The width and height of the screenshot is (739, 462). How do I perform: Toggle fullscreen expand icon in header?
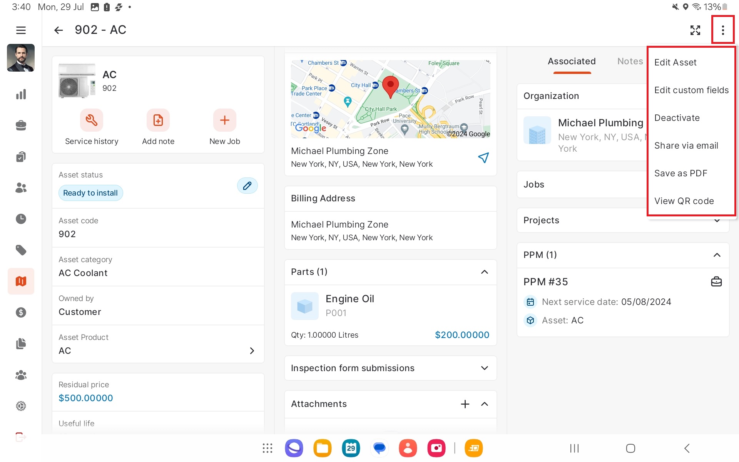[695, 30]
